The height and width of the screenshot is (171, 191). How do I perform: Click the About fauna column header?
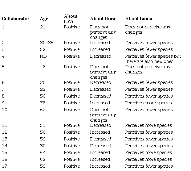(x=139, y=19)
